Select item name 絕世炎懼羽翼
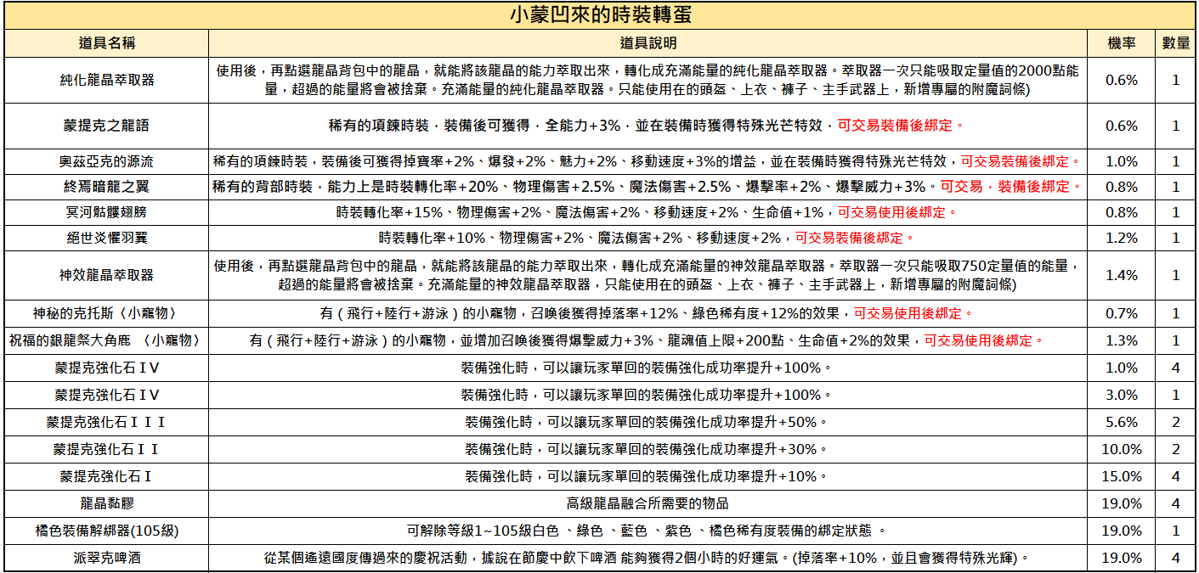Image resolution: width=1199 pixels, height=573 pixels. click(x=107, y=238)
